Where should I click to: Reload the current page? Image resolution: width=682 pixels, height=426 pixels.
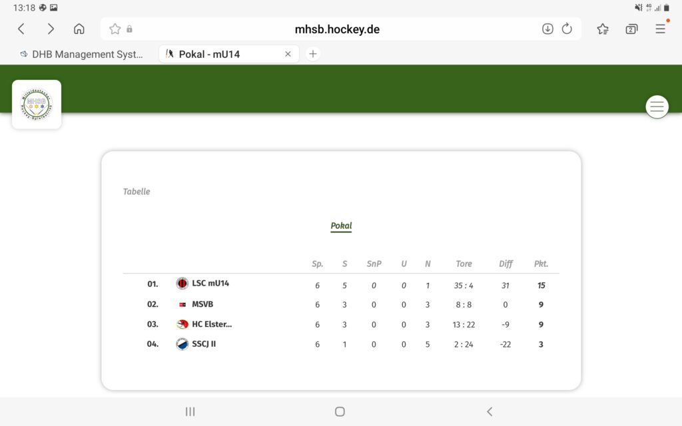coord(567,29)
